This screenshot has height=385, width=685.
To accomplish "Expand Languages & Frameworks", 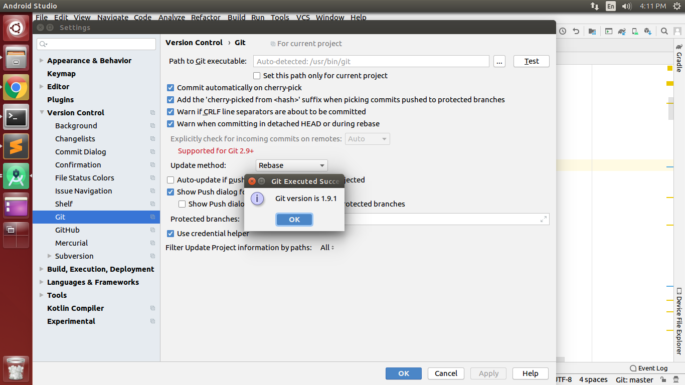I will tap(42, 282).
